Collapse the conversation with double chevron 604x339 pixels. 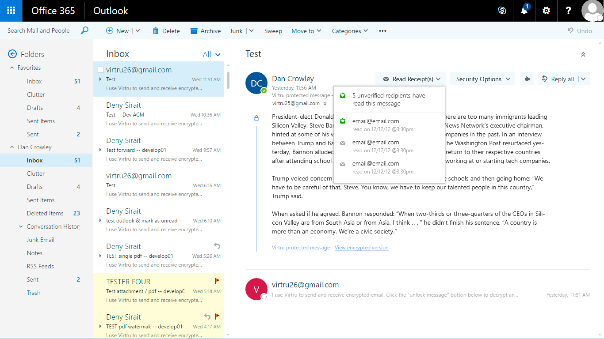coord(583,54)
